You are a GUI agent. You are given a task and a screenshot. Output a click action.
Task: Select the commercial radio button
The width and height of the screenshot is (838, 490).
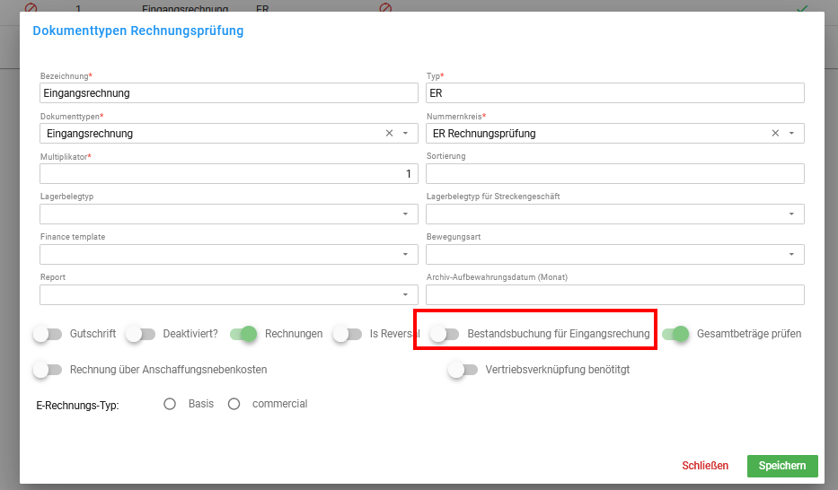[x=234, y=404]
